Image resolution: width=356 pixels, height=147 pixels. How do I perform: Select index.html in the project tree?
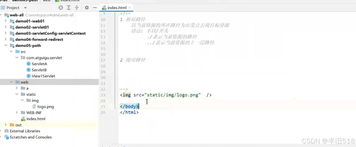(x=36, y=119)
